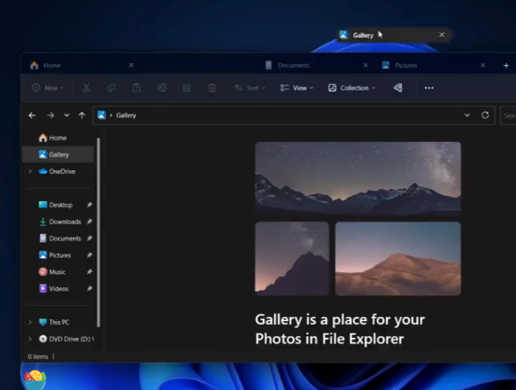Open the Videos folder in sidebar
516x390 pixels.
pos(58,289)
